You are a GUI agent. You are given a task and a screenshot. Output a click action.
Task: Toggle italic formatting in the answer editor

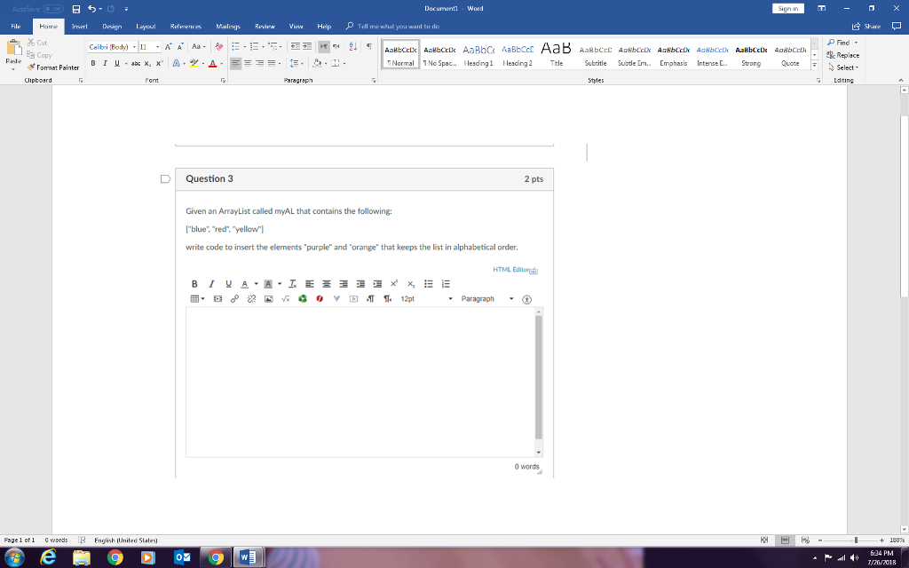point(210,283)
